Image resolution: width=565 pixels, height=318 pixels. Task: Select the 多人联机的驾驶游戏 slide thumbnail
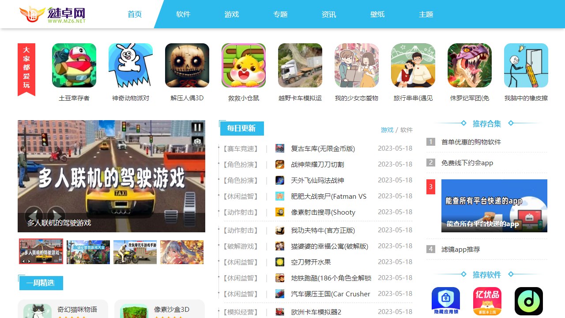41,252
